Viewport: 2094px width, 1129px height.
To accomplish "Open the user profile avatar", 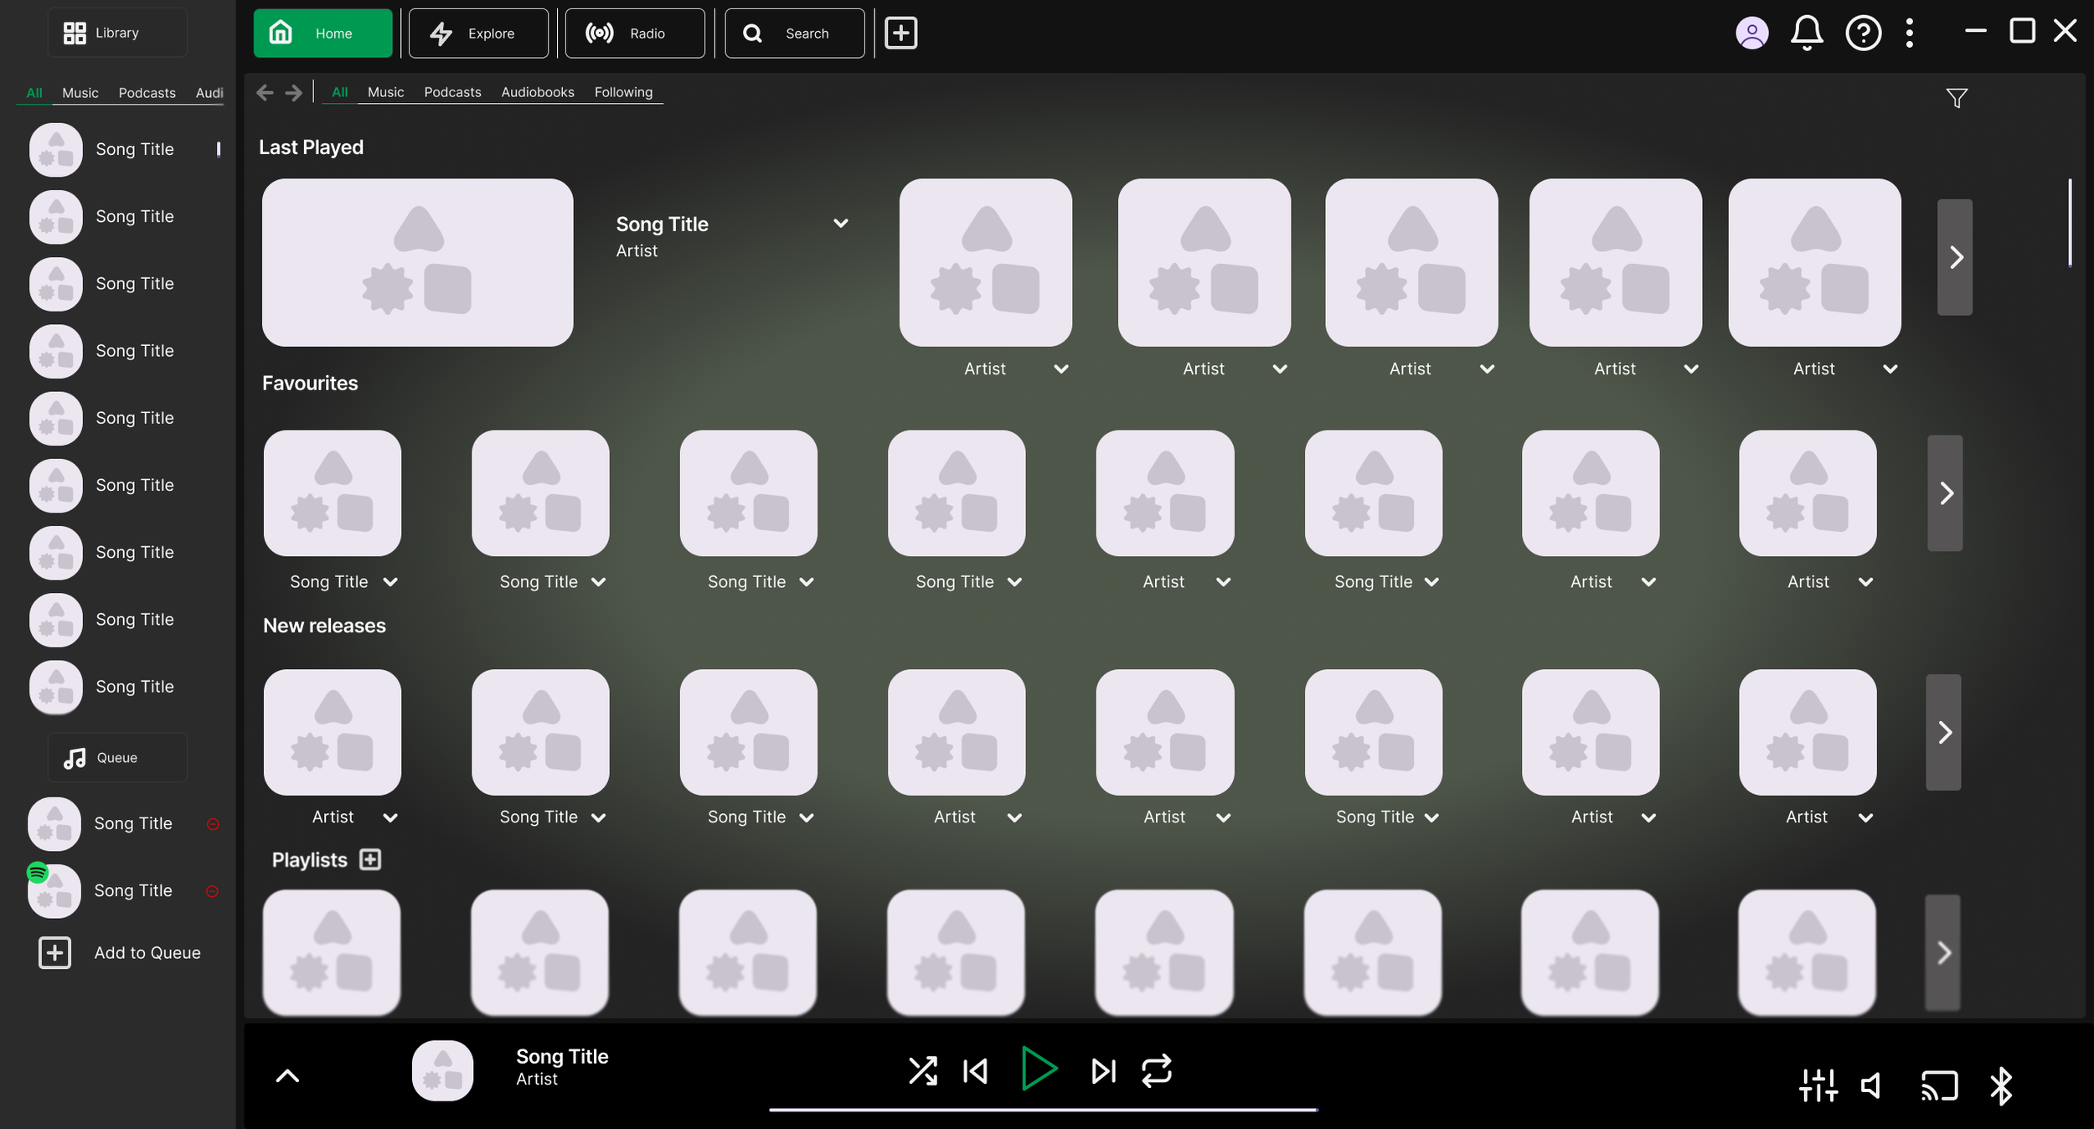I will click(1751, 34).
